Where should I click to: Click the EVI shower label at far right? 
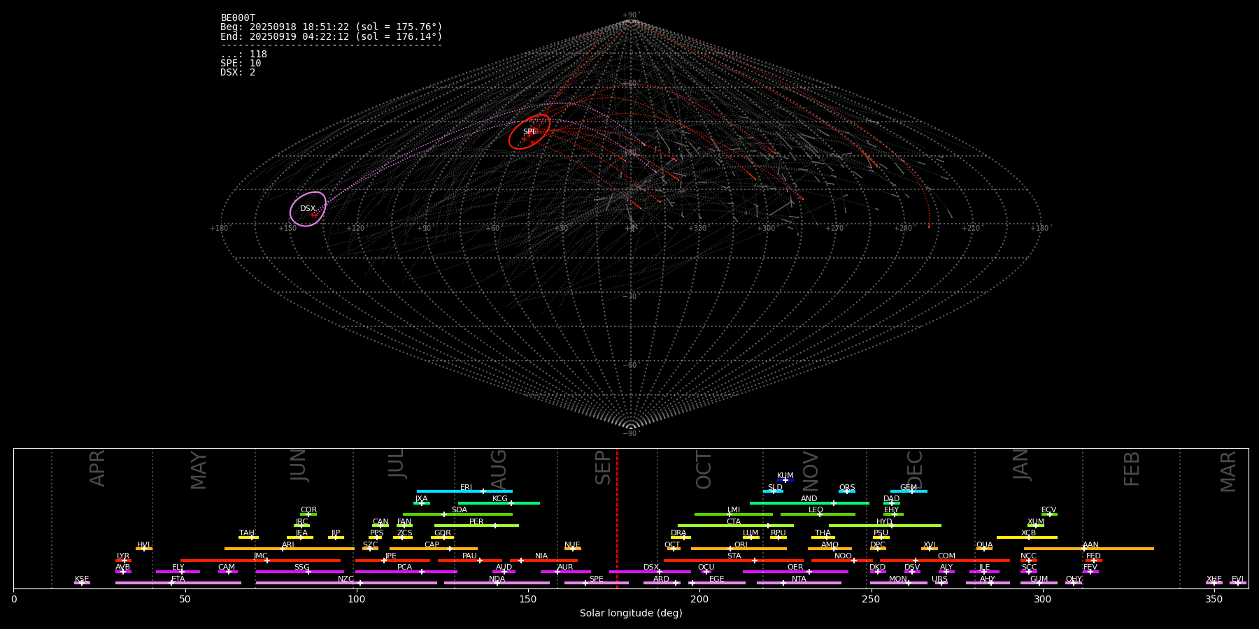click(1237, 579)
